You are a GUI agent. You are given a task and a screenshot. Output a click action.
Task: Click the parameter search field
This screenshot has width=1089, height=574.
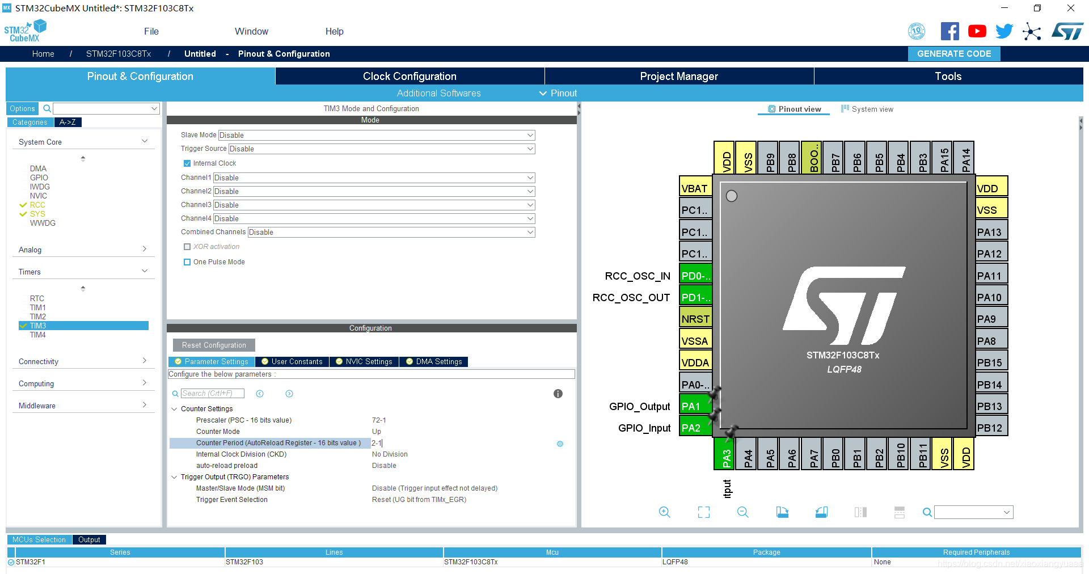point(213,394)
